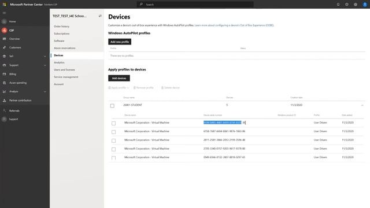Open Home via its sidebar icon
The image size is (370, 208).
(x=4, y=21)
